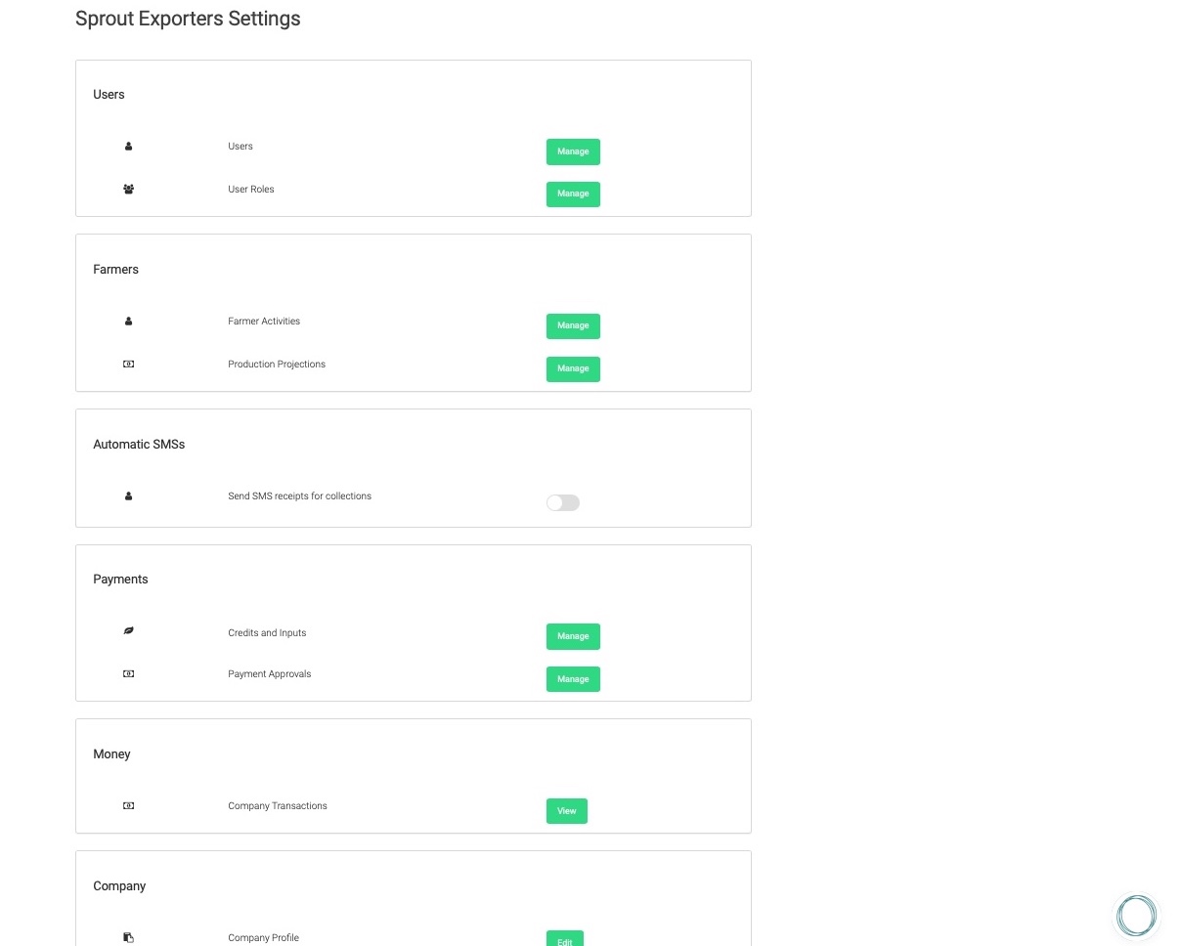Click the person icon beside Farmer Activities
This screenshot has height=946, width=1180.
point(128,322)
